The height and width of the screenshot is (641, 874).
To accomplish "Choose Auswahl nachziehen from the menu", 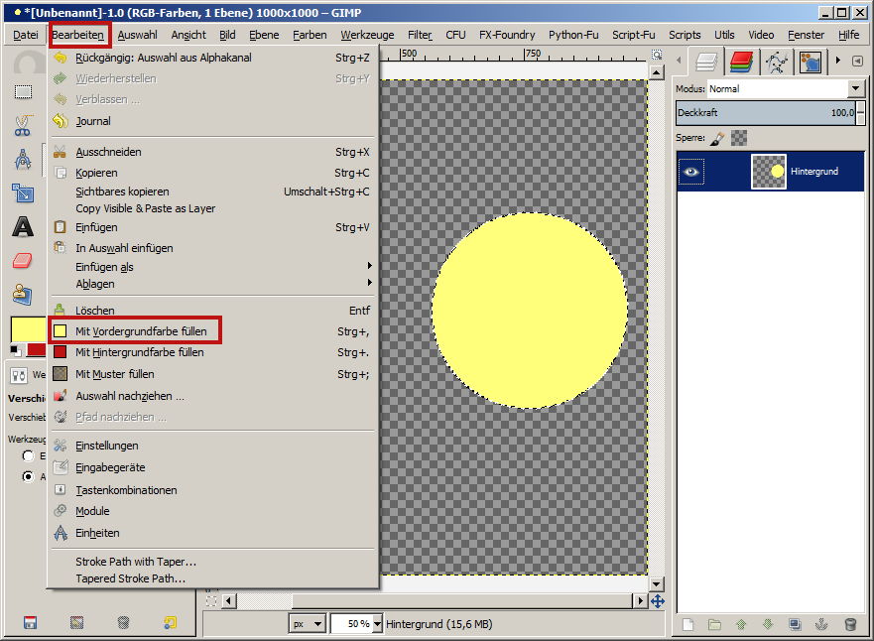I will pyautogui.click(x=211, y=396).
